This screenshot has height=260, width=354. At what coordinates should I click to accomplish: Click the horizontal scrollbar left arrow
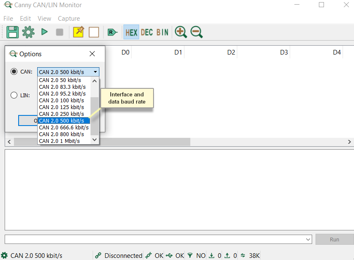coord(9,142)
